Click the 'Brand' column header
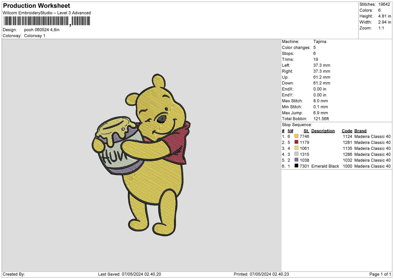 (x=361, y=131)
